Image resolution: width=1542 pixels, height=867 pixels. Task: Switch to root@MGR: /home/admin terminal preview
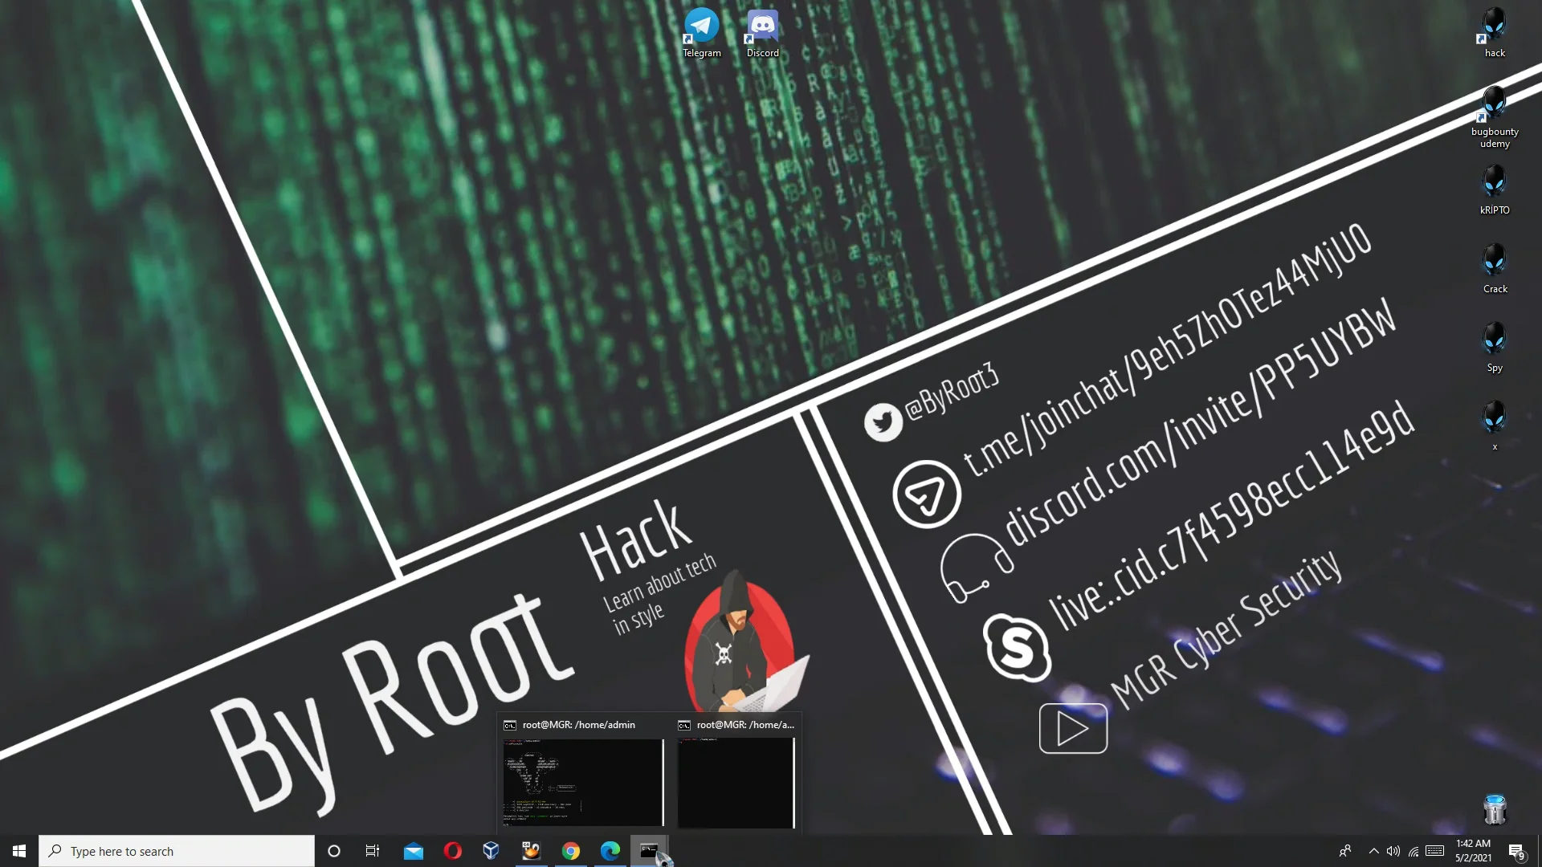pos(583,772)
